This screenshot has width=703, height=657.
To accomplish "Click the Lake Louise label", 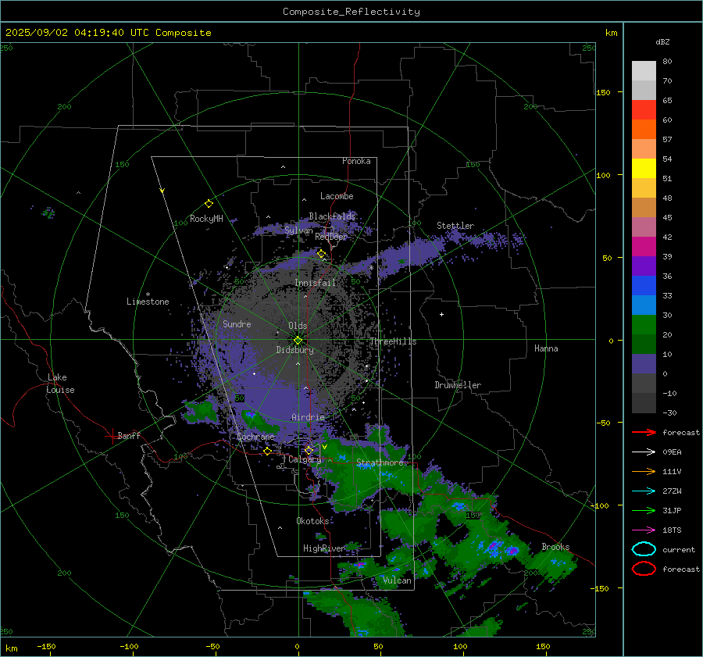I will [60, 384].
